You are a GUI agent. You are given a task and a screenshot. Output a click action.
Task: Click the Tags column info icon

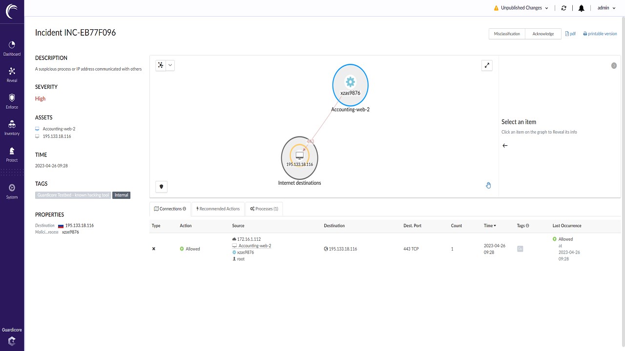[x=527, y=226]
